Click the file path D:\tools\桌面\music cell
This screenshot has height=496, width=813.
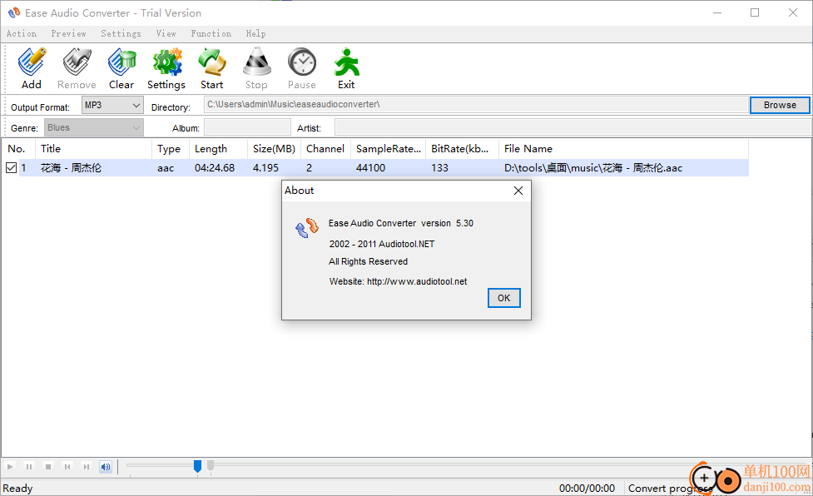tap(593, 168)
